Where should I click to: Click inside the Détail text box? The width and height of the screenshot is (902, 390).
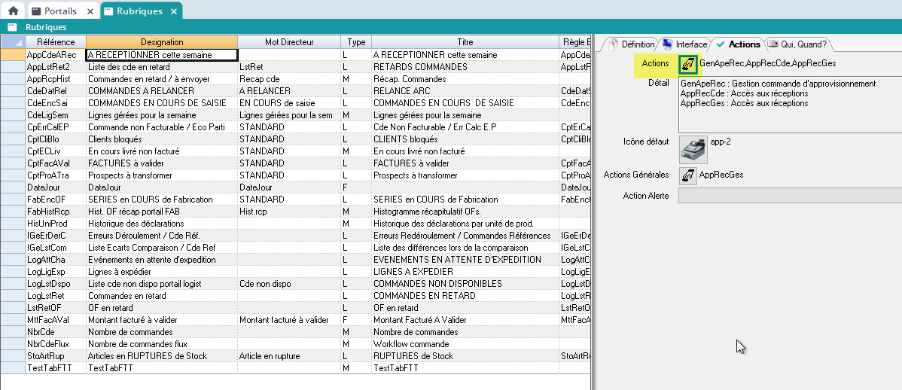click(788, 113)
